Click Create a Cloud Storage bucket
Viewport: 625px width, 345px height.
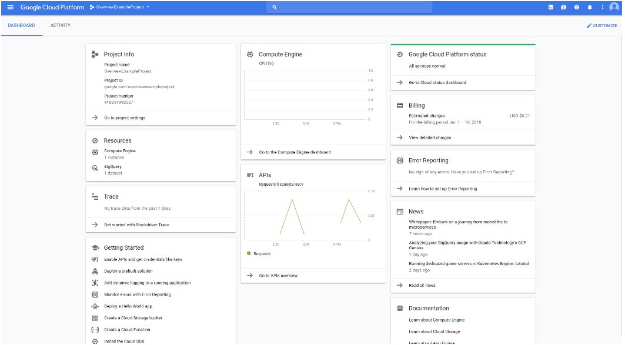[x=133, y=318]
